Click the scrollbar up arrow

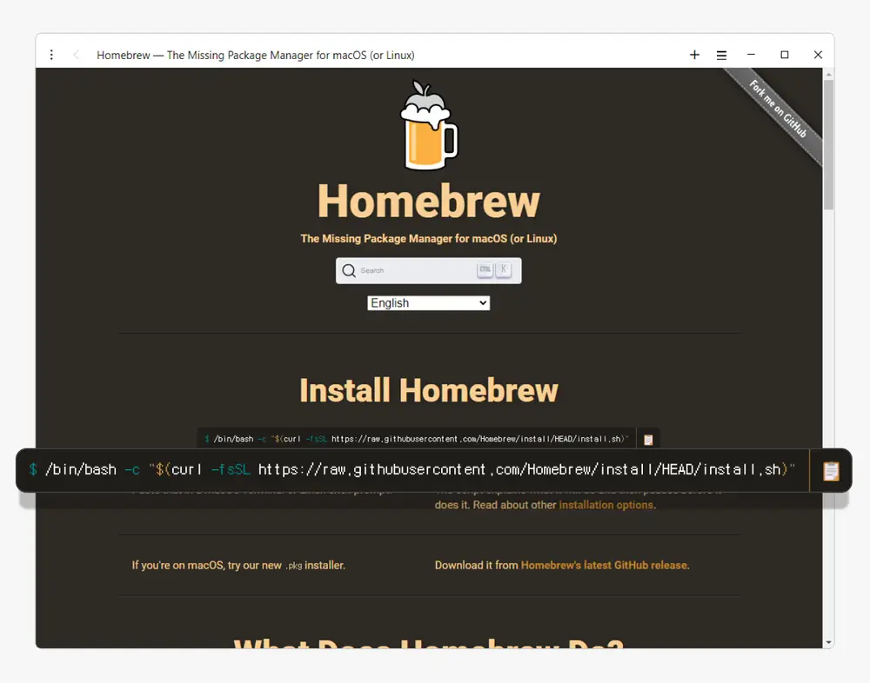tap(828, 74)
